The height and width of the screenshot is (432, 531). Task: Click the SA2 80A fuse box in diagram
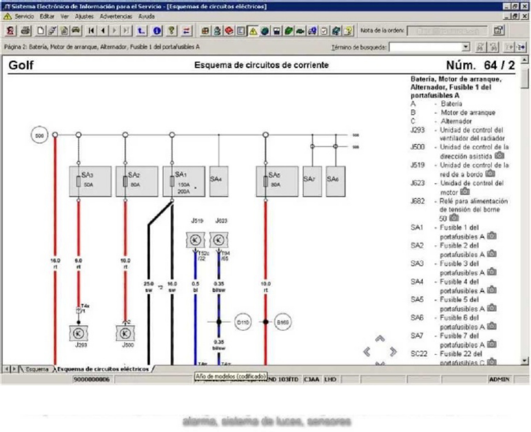coord(137,181)
